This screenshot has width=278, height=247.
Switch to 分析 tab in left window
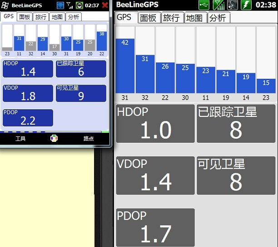coord(74,17)
